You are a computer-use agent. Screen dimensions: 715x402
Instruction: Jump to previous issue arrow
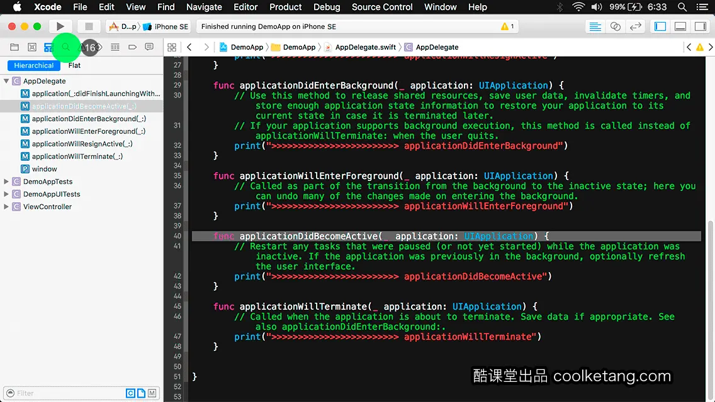(689, 47)
